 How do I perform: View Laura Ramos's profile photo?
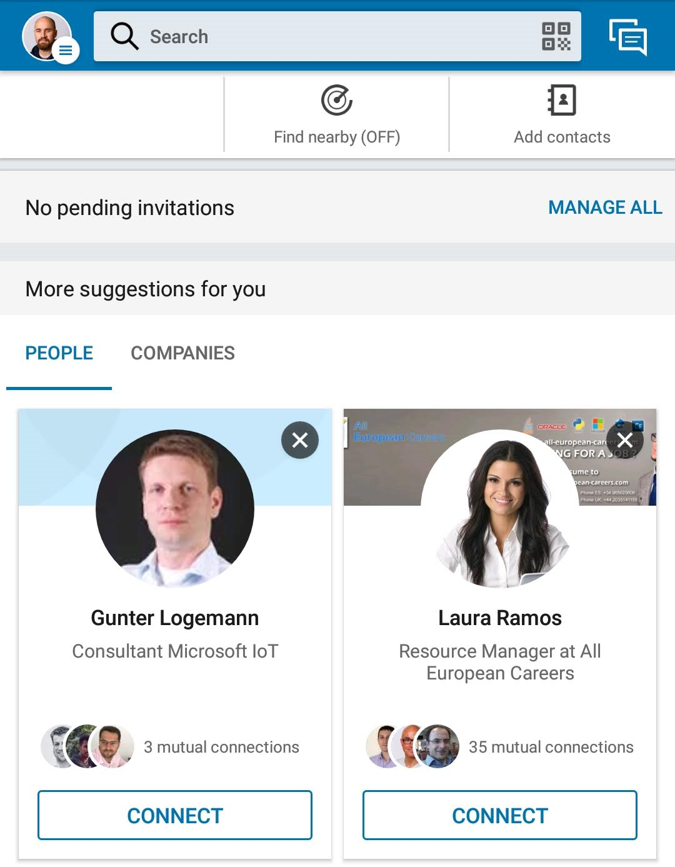[x=500, y=508]
